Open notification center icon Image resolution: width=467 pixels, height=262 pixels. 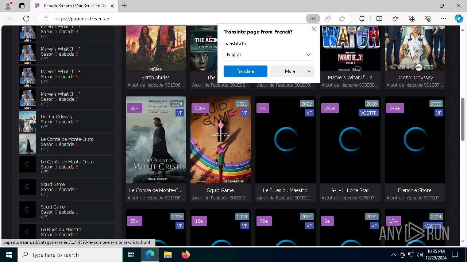coord(455,255)
